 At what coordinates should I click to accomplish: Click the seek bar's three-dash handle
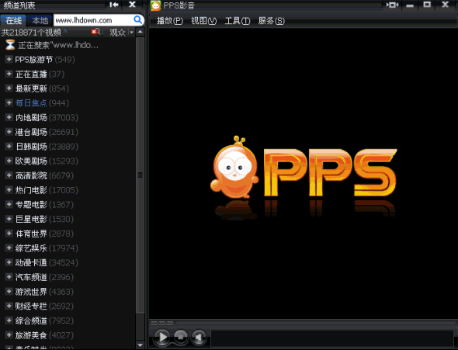click(161, 323)
